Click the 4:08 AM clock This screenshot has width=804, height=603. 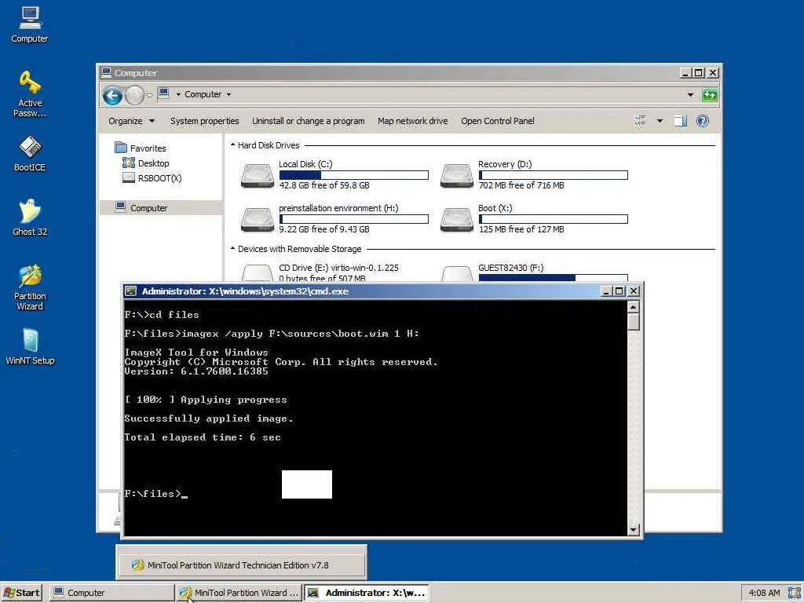764,593
